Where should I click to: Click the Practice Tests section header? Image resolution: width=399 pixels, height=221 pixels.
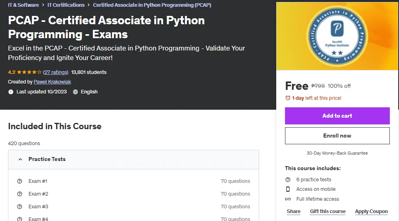[x=134, y=159]
